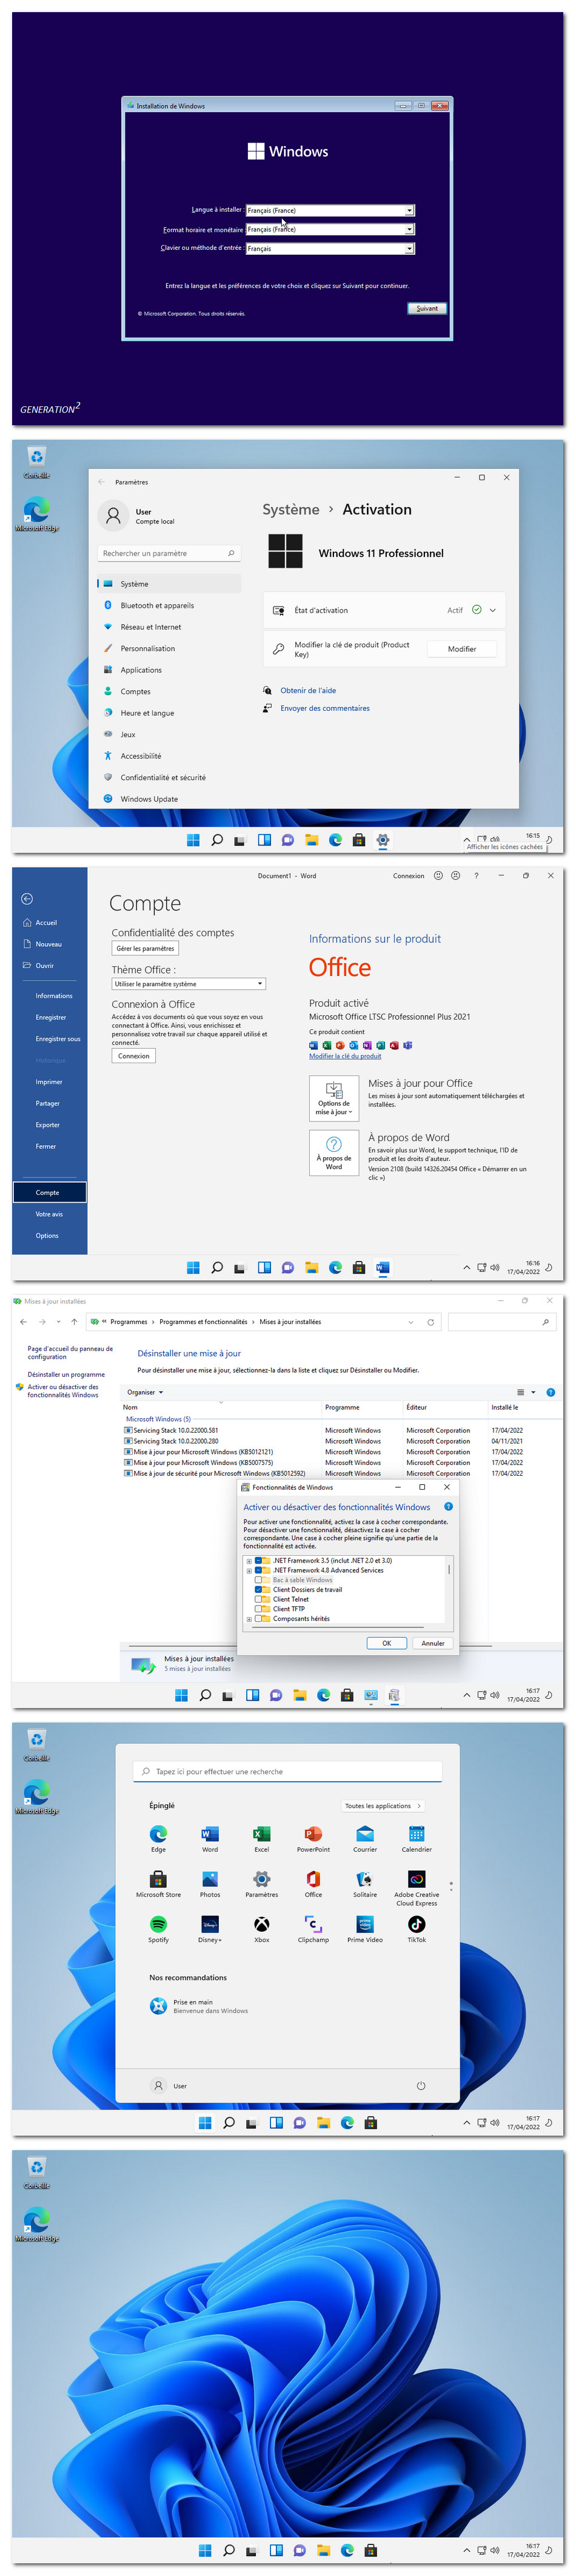Expand the .NET Framework 3.5 tree node

(x=249, y=1560)
